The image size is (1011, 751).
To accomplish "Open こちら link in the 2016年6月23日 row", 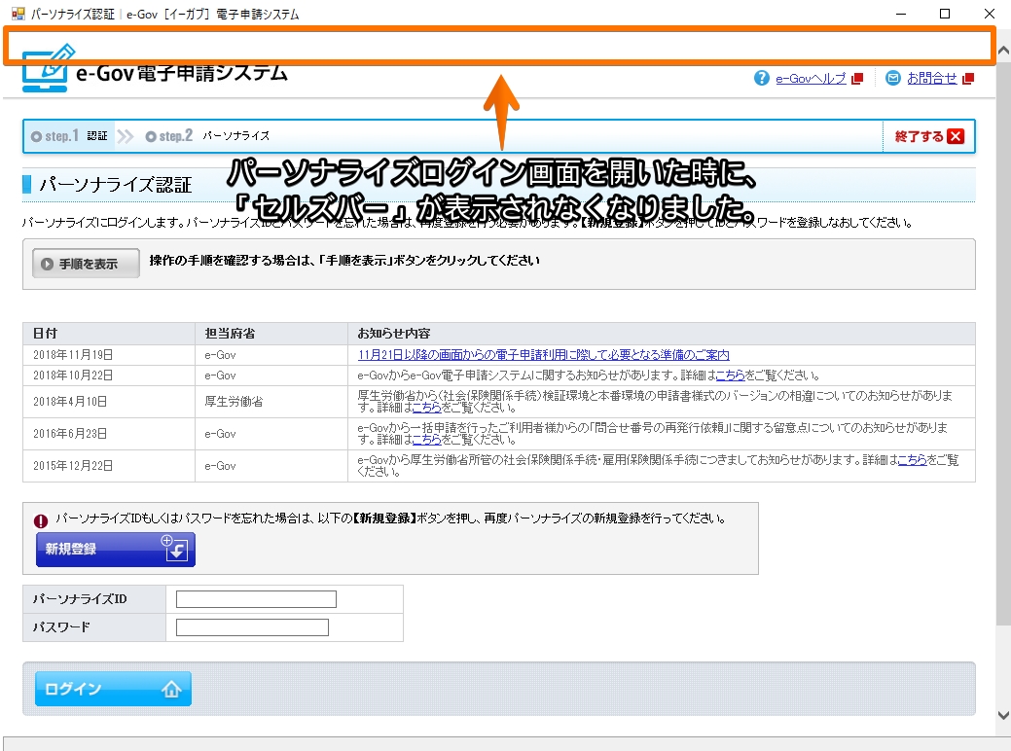I will coord(426,440).
